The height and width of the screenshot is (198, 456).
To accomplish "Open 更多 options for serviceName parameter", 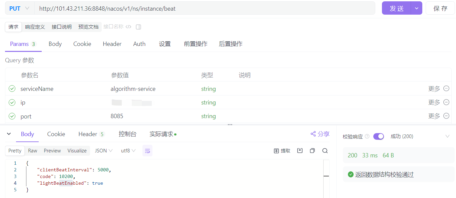I will tap(434, 89).
